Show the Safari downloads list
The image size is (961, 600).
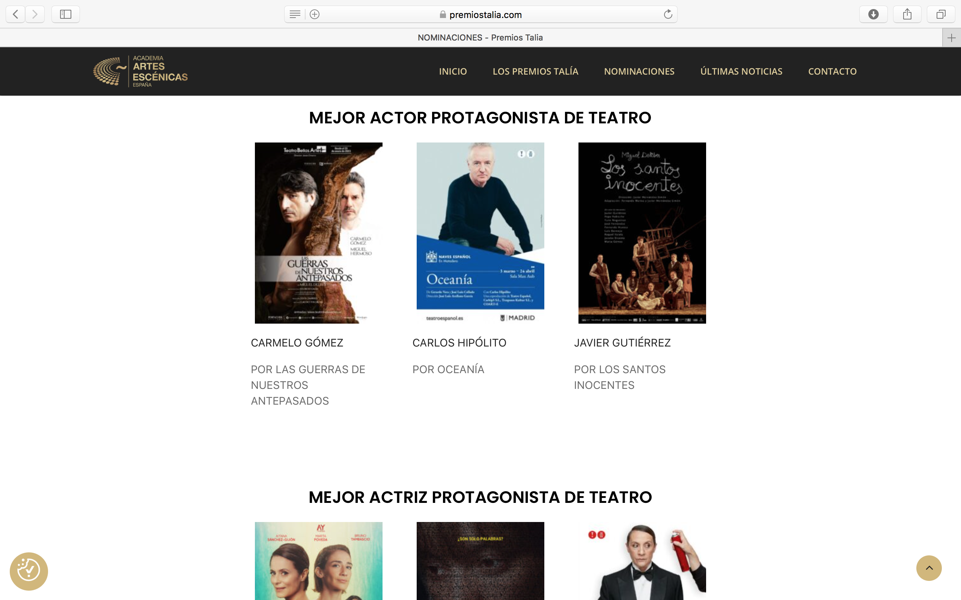coord(873,15)
